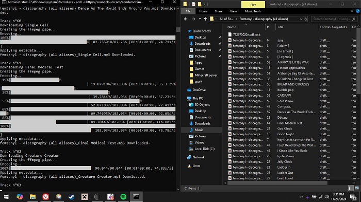The image size is (361, 202).
Task: Open the address bar history dropdown
Action: [301, 19]
